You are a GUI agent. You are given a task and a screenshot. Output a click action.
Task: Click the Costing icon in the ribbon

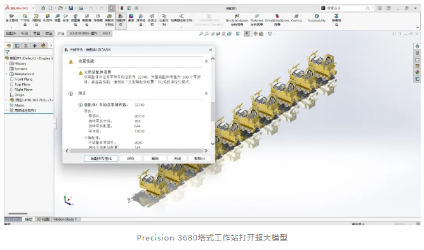(x=296, y=18)
